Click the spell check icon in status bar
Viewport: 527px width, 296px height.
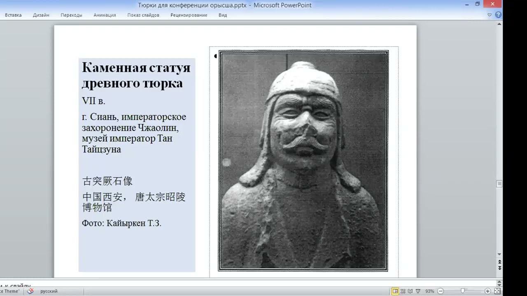coord(30,291)
